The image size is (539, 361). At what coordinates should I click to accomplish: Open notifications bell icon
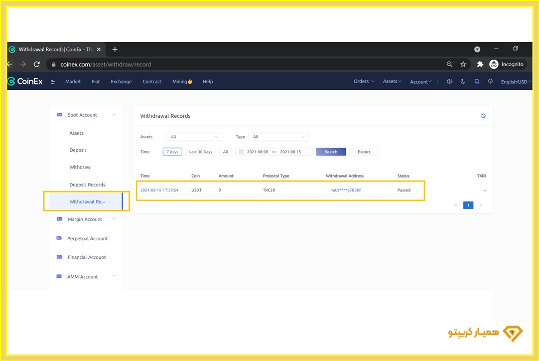[477, 82]
